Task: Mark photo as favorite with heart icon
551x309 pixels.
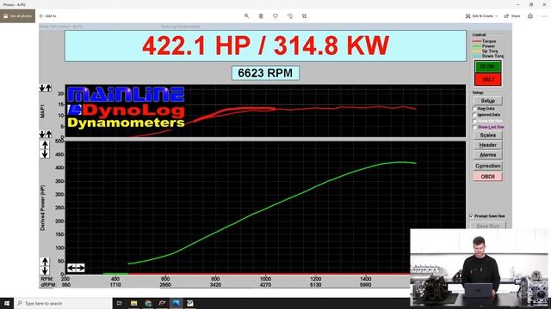Action: pyautogui.click(x=275, y=15)
